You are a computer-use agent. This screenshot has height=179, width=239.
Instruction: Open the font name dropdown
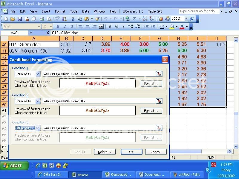click(38, 26)
